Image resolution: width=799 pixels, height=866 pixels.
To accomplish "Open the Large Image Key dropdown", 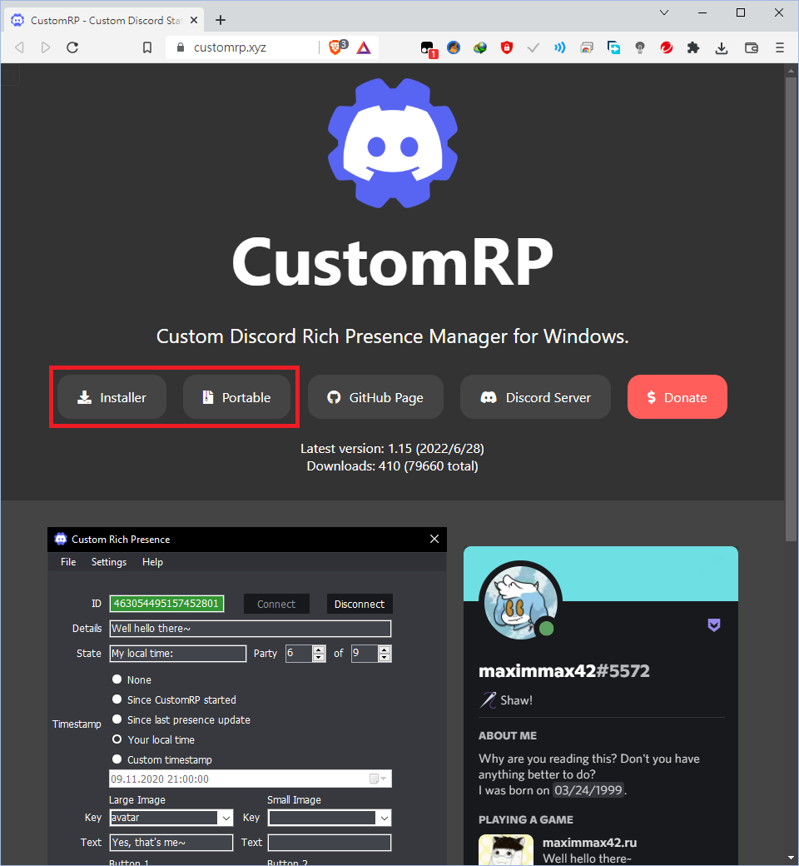I will click(225, 818).
